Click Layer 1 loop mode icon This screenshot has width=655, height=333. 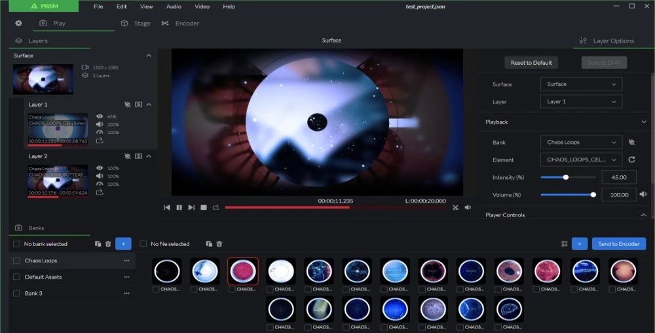(x=100, y=141)
